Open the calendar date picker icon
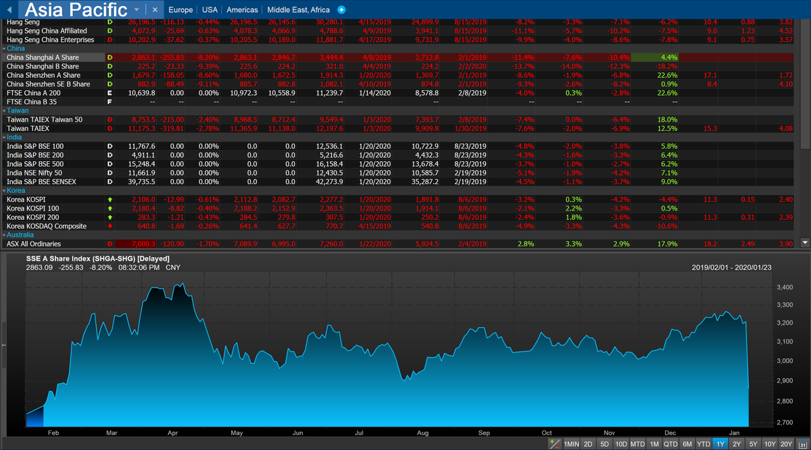The height and width of the screenshot is (450, 811). click(x=803, y=444)
